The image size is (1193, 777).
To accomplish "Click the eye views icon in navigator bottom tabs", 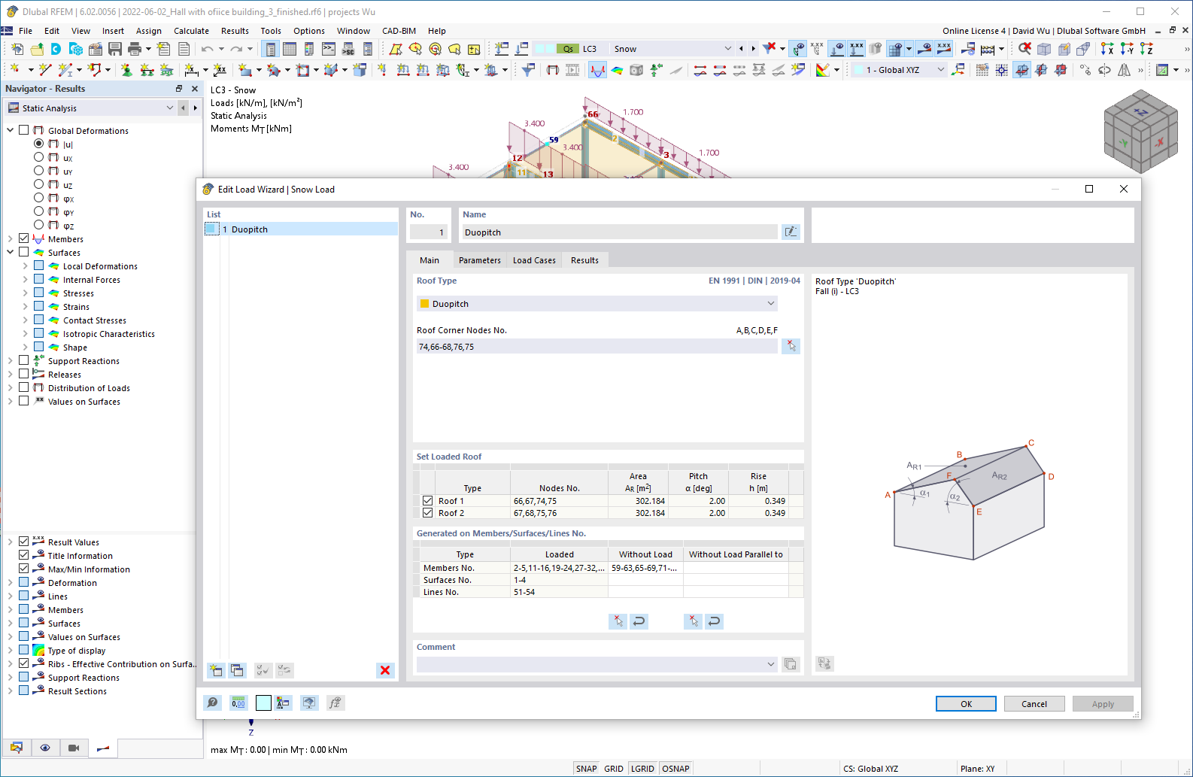I will click(x=45, y=748).
